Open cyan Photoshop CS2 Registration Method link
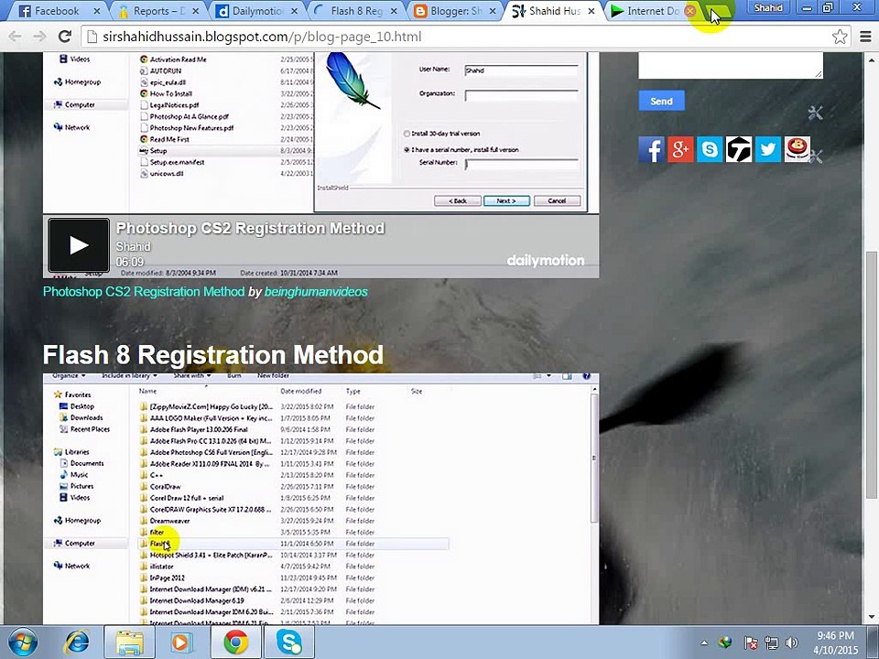The height and width of the screenshot is (659, 879). coord(144,291)
